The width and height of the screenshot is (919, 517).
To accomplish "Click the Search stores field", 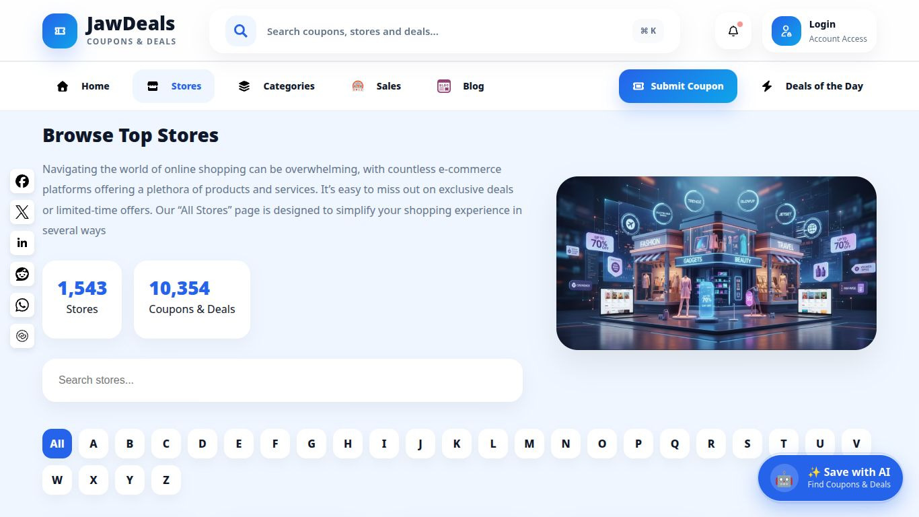I will point(283,380).
